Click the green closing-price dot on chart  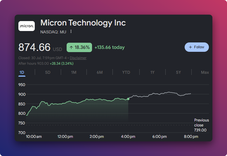[128, 99]
